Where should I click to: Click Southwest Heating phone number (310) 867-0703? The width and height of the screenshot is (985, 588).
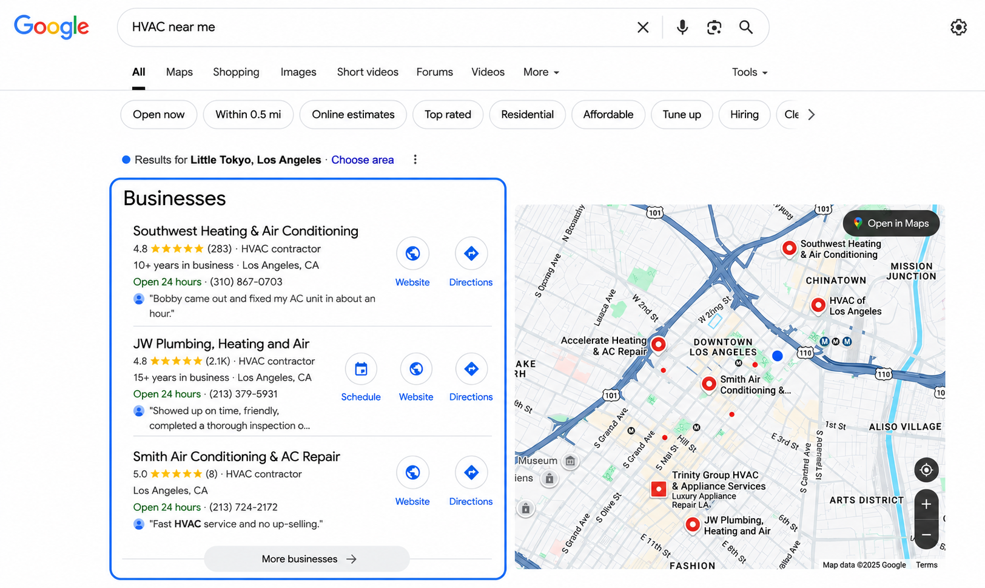246,282
